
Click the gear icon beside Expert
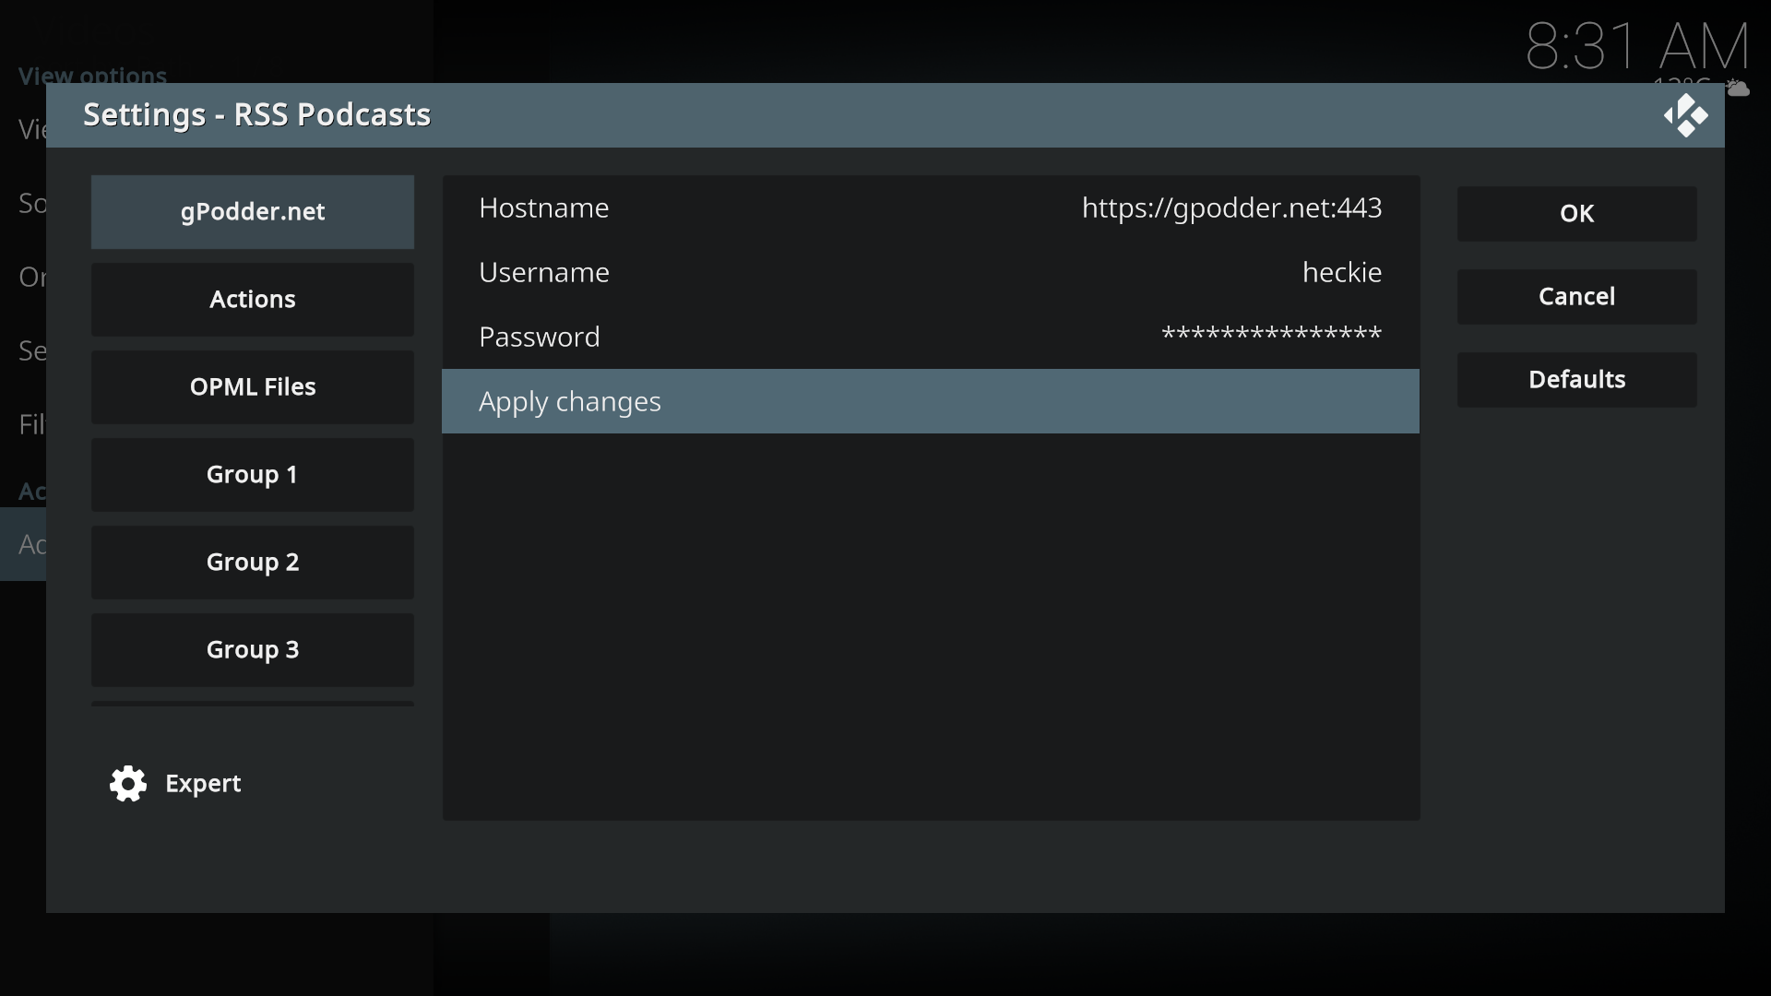coord(128,784)
